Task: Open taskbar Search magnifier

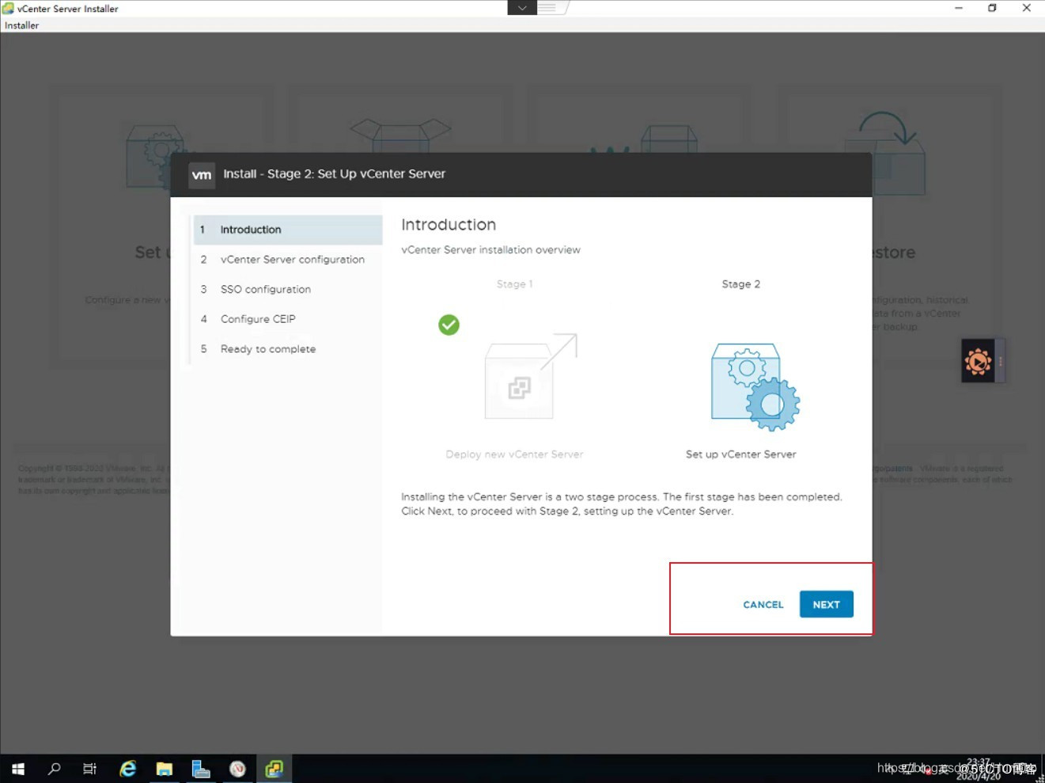Action: click(54, 769)
